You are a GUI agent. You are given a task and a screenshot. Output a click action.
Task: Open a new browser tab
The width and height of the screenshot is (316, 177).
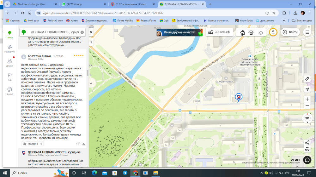click(210, 4)
